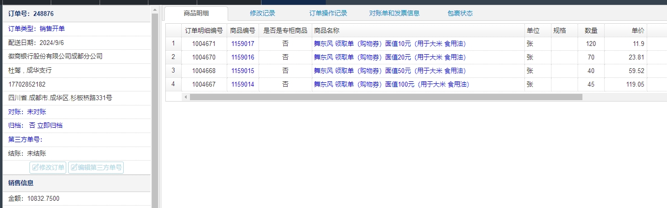Viewport: 667px width, 208px height.
Task: Click the 订单明细编号 column header
Action: tap(204, 30)
